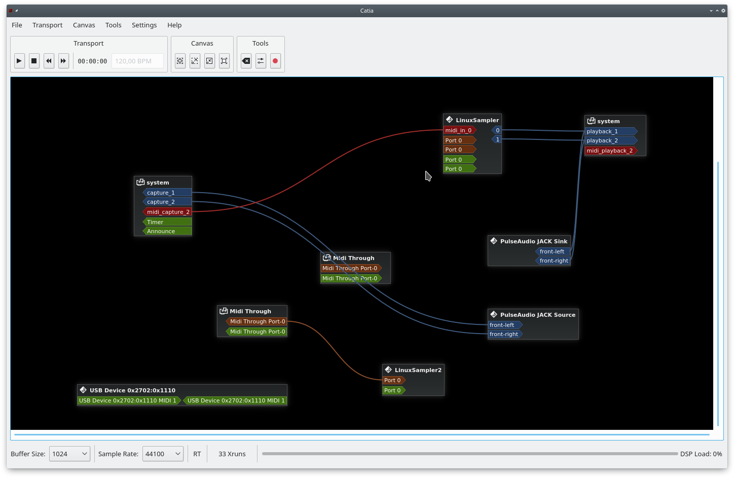734x477 pixels.
Task: Click the red render record icon
Action: [x=275, y=61]
